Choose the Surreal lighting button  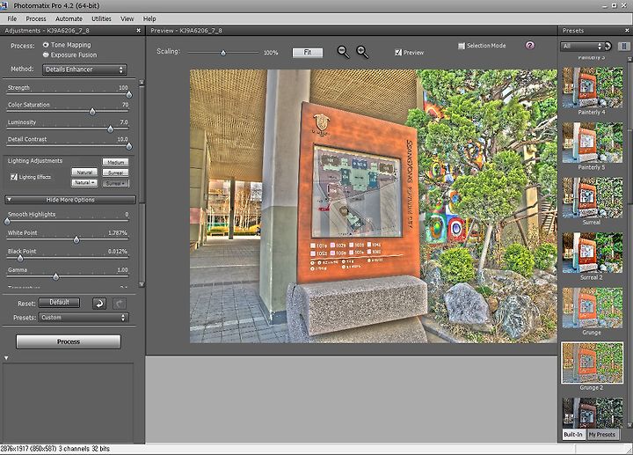point(115,172)
